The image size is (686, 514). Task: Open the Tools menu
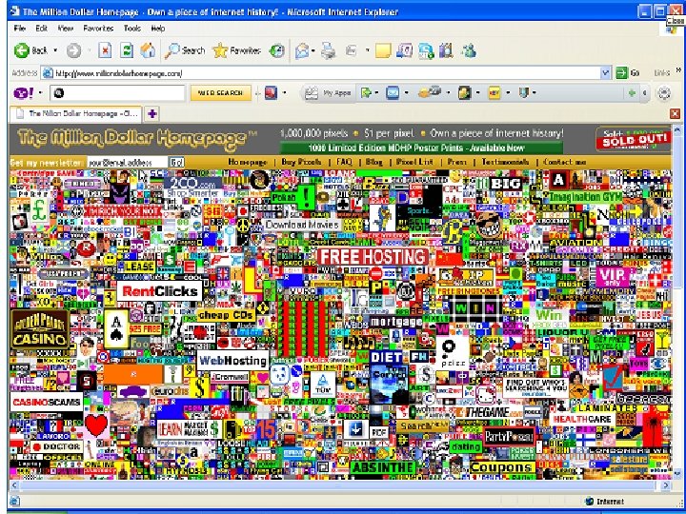132,29
